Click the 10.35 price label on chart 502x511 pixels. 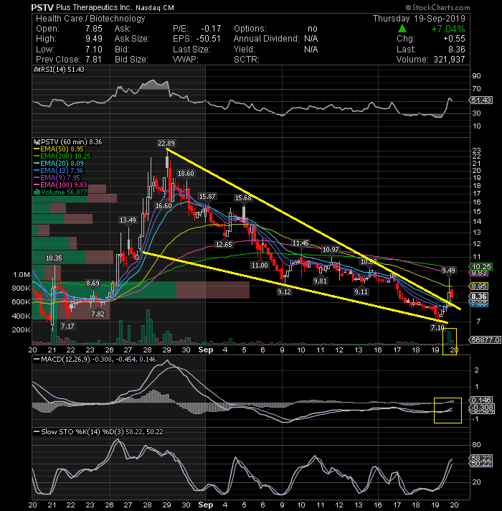coord(54,258)
